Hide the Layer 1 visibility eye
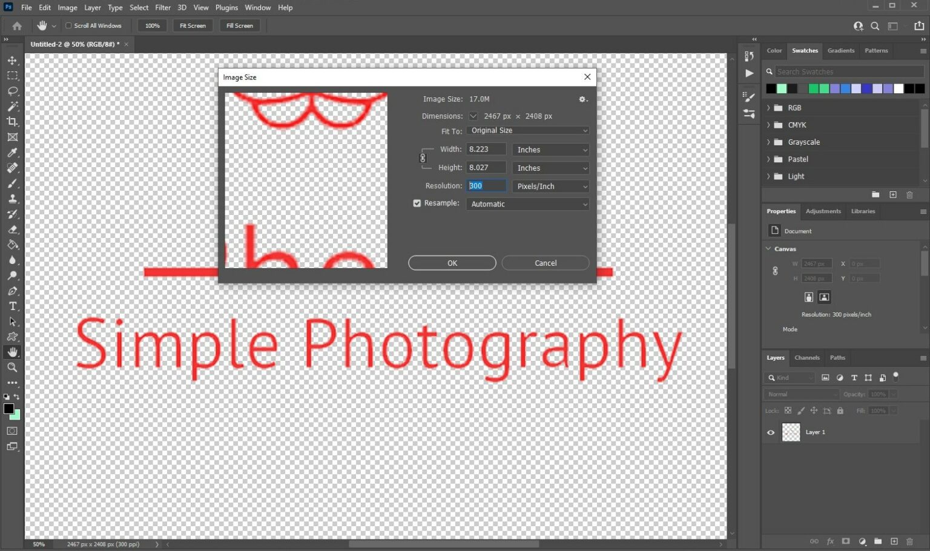 [770, 432]
